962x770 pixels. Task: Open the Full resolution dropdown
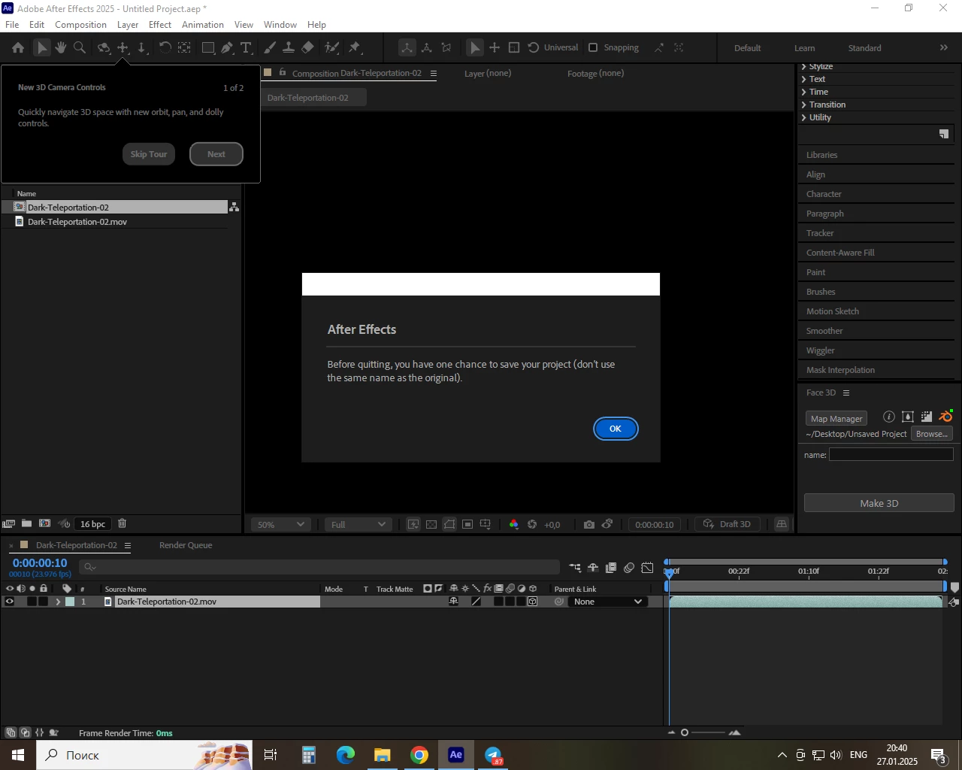(x=358, y=524)
